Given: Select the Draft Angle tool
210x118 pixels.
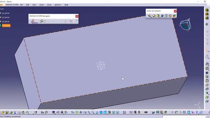Looking at the screenshot, I should pyautogui.click(x=158, y=16).
